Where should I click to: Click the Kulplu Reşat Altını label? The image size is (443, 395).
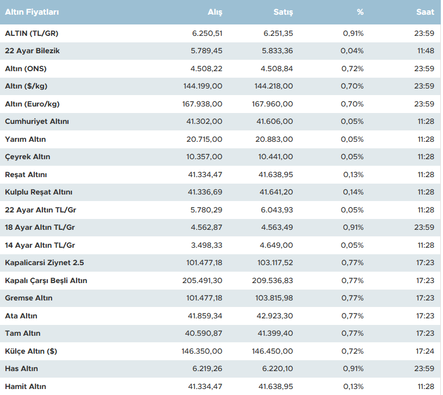pyautogui.click(x=39, y=192)
